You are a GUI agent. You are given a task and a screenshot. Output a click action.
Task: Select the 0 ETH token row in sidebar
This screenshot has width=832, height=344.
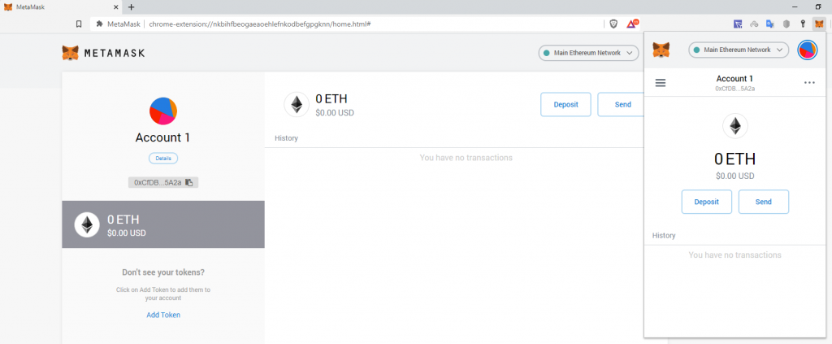(x=162, y=224)
